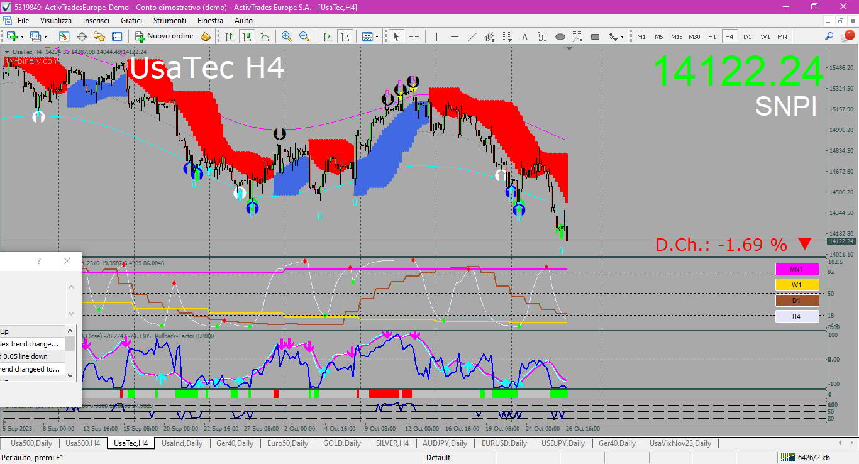Select the text tool letter A
Viewport: 859px width, 464px height.
(524, 36)
